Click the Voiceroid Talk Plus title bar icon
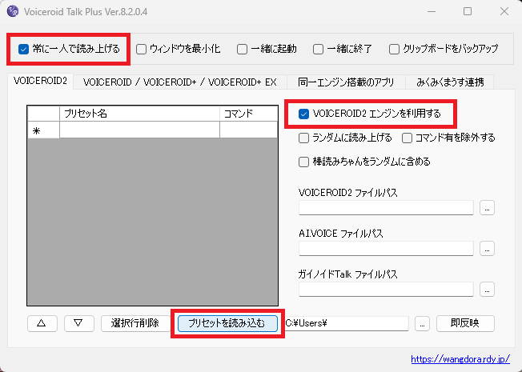522x372 pixels. 13,12
